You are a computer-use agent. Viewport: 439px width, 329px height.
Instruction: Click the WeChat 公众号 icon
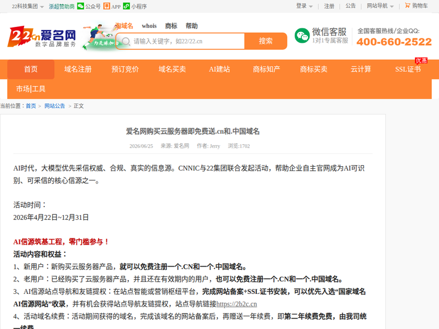coord(80,6)
